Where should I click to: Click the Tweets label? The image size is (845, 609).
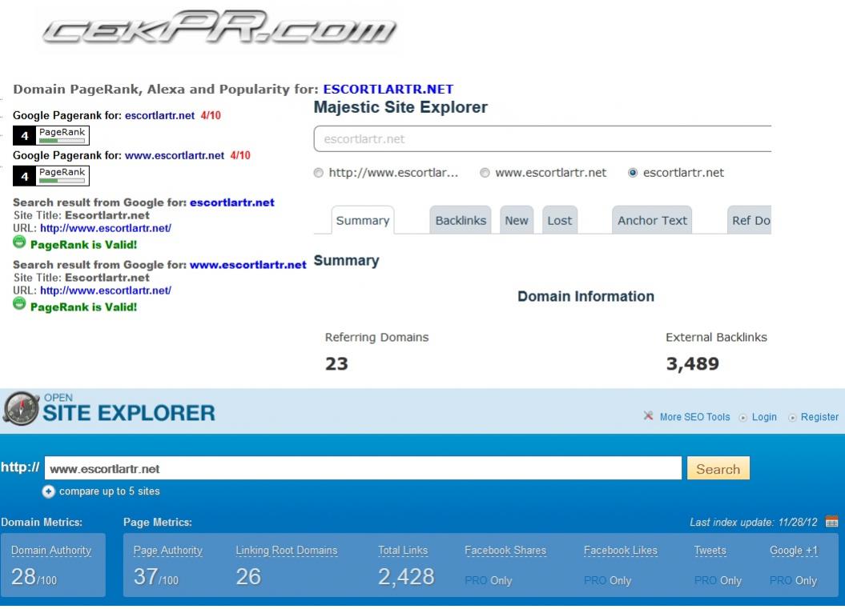[710, 551]
